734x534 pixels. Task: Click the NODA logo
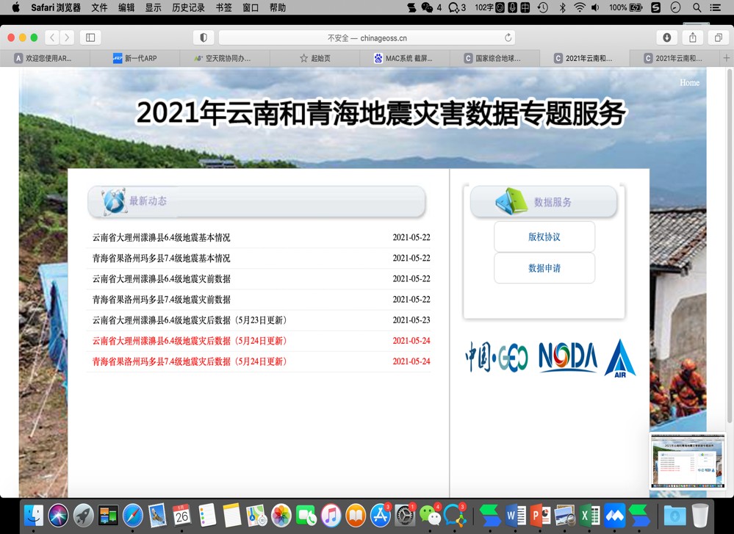tap(567, 359)
